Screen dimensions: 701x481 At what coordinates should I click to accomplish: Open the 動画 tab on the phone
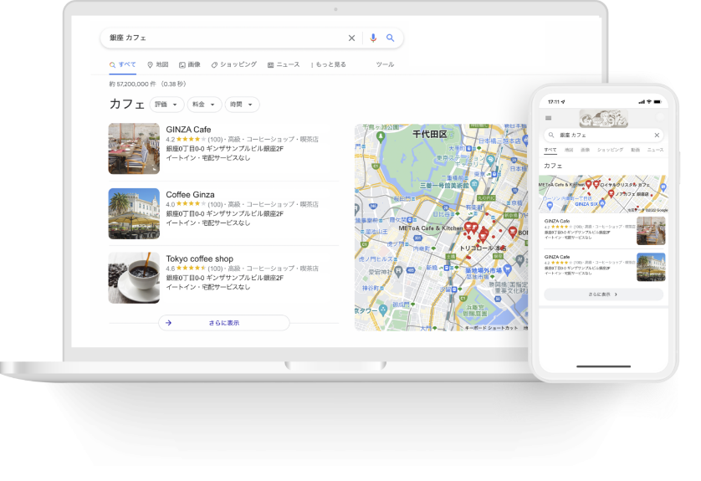tap(635, 151)
